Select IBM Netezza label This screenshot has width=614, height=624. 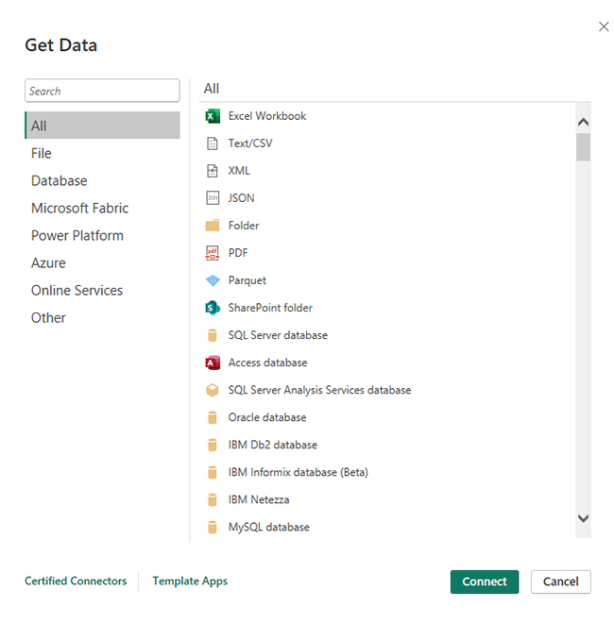coord(259,499)
